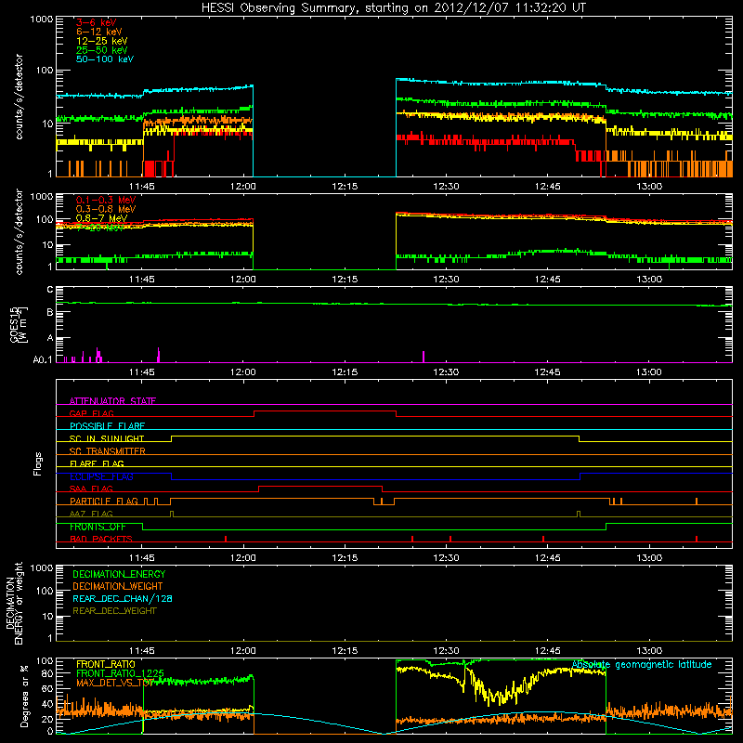This screenshot has width=743, height=743.
Task: Click the HESSI Observing Summary title
Action: [394, 7]
